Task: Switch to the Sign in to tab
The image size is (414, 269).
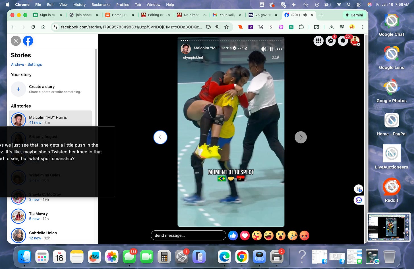Action: pyautogui.click(x=47, y=15)
